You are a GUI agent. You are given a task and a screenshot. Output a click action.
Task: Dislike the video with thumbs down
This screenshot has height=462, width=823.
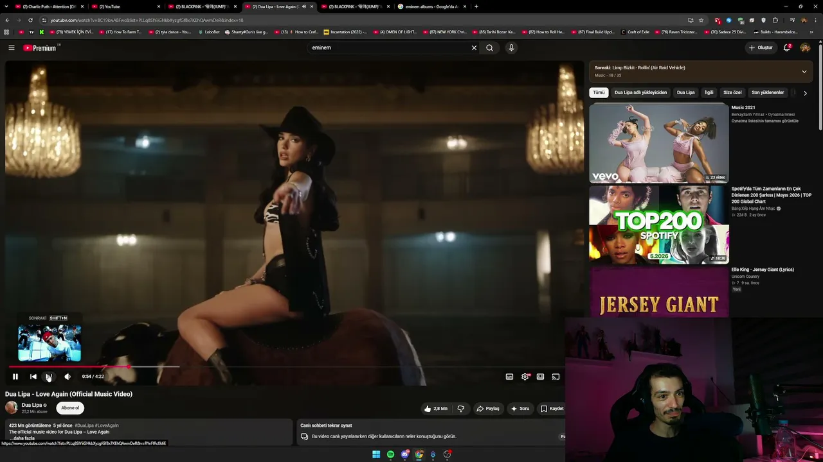pyautogui.click(x=460, y=409)
